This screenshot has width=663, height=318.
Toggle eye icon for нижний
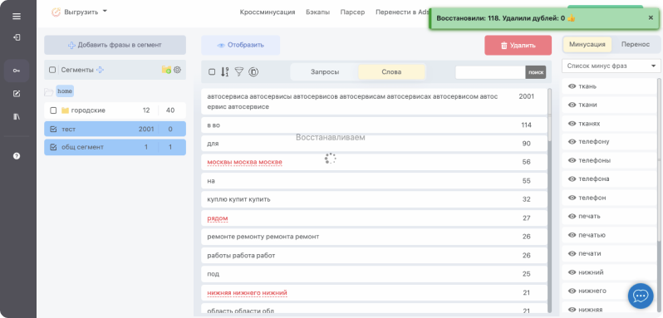(x=572, y=272)
